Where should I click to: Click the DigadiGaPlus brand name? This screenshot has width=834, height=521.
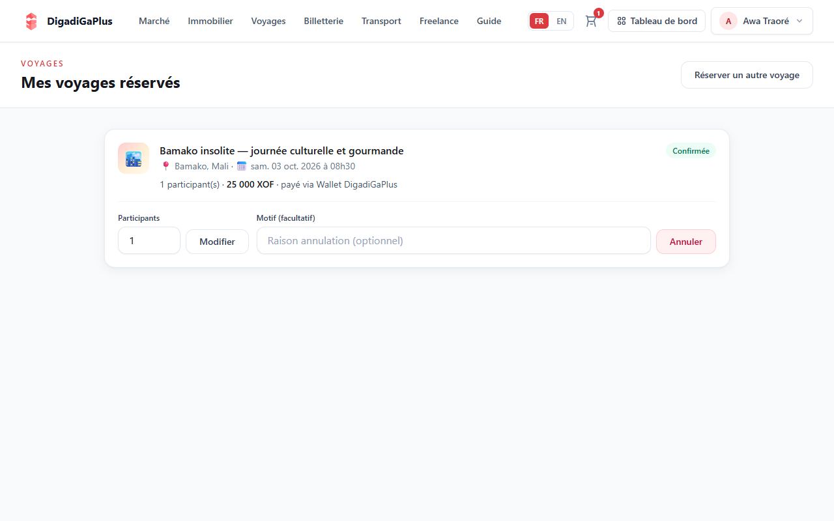pyautogui.click(x=79, y=21)
